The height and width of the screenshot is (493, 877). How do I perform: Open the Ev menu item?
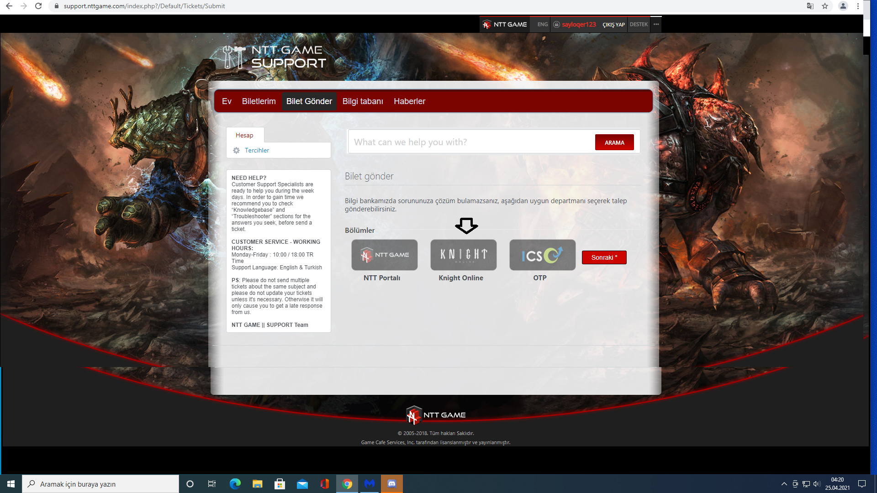tap(227, 101)
